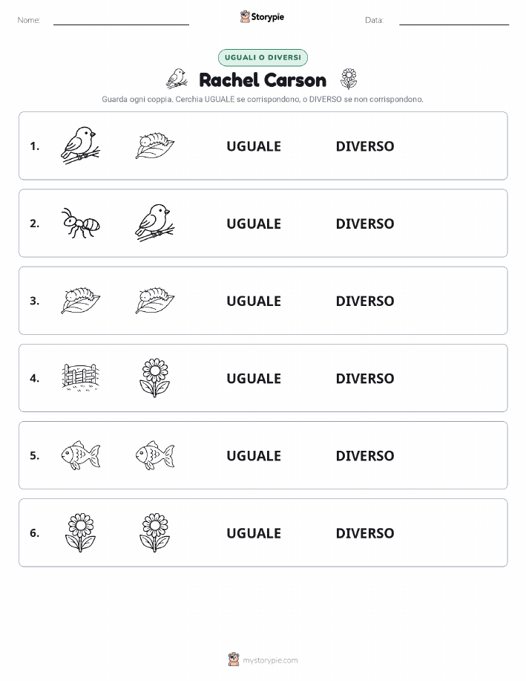Screen dimensions: 526x681
Task: Click the UGUALI O DIVERSI badge
Action: click(263, 57)
